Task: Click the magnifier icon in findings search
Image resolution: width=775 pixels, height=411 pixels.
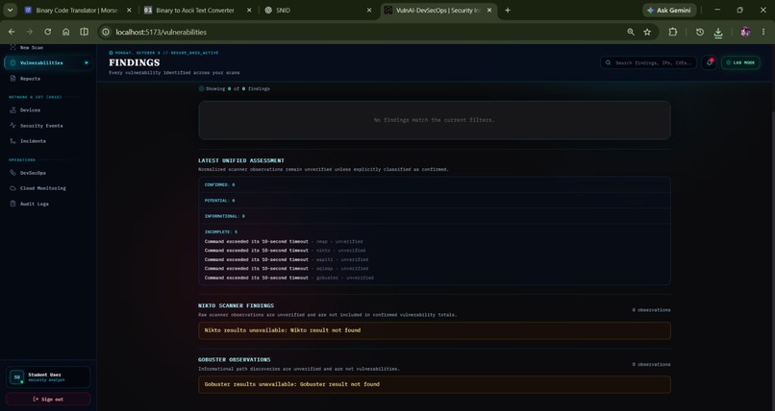Action: click(x=609, y=62)
